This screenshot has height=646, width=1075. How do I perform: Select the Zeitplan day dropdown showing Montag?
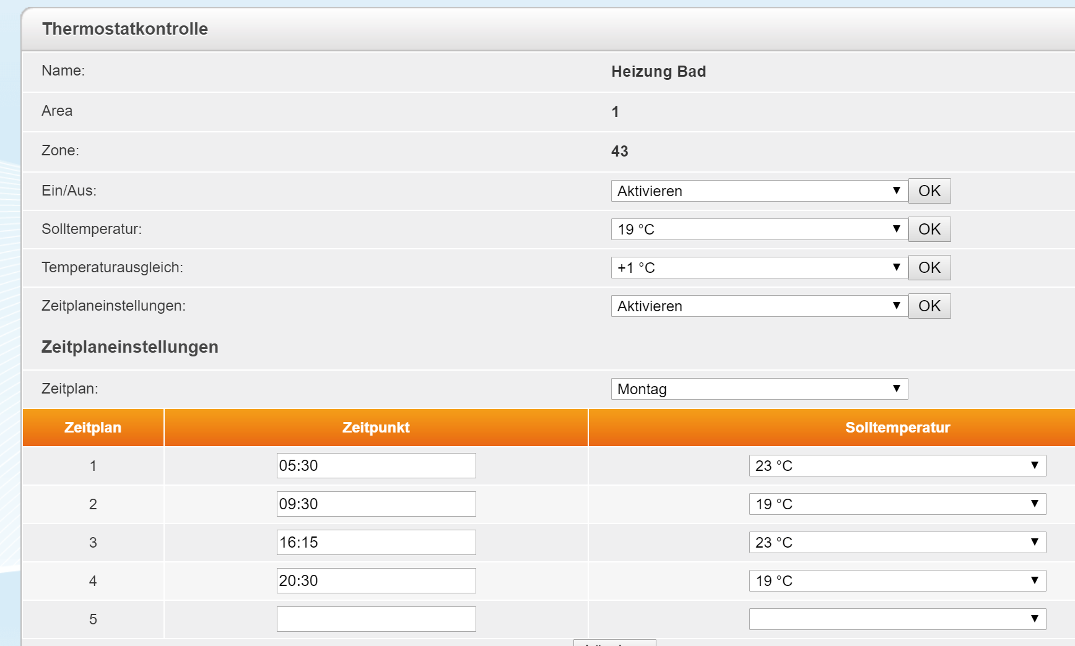(759, 389)
